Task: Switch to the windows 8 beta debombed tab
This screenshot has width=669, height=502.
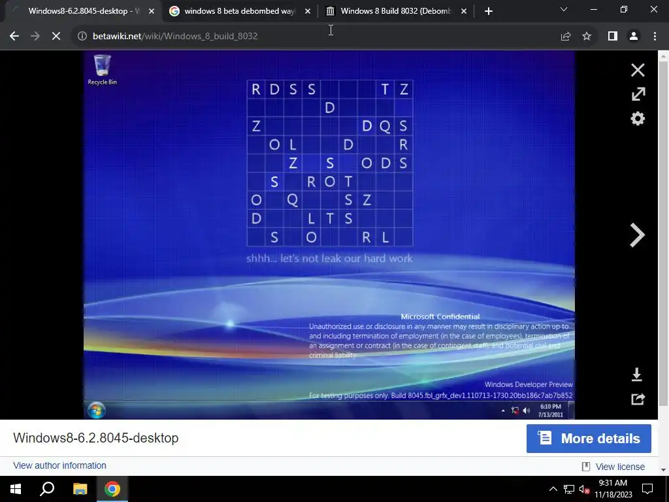Action: tap(239, 11)
